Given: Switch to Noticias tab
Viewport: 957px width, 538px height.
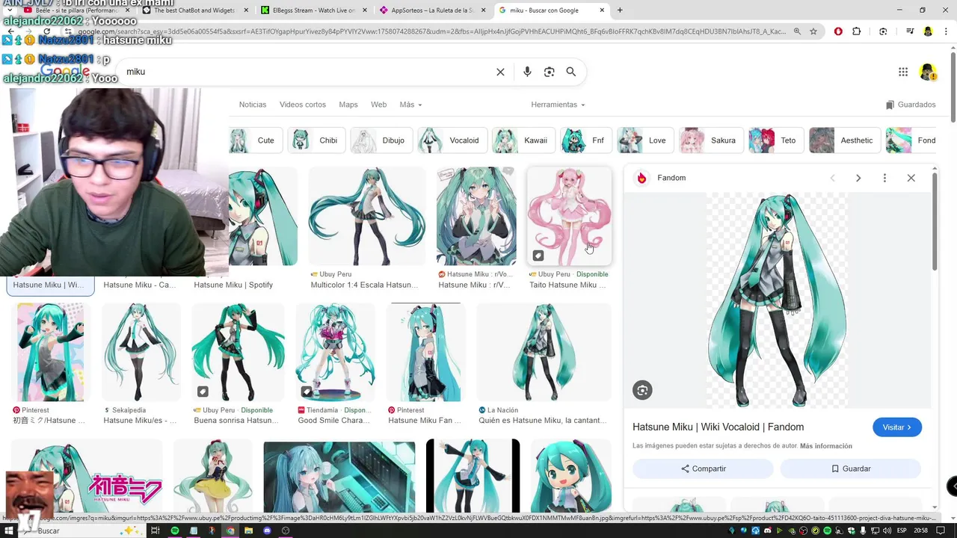Looking at the screenshot, I should pos(253,105).
